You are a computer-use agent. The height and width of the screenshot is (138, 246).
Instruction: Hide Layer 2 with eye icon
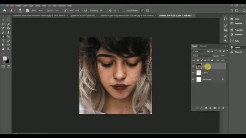tap(193, 72)
